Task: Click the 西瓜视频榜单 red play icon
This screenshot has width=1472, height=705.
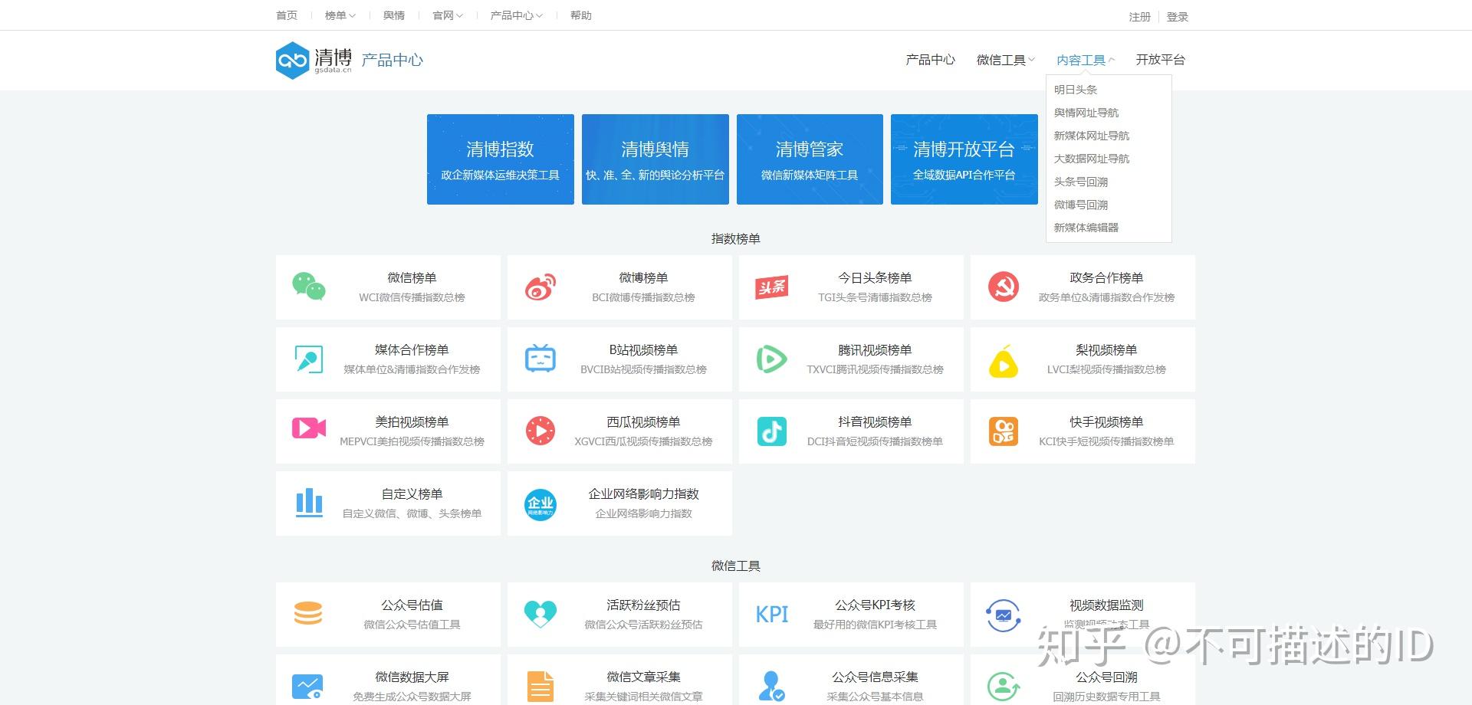Action: (540, 431)
